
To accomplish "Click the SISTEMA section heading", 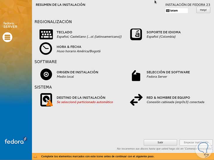I will (43, 87).
